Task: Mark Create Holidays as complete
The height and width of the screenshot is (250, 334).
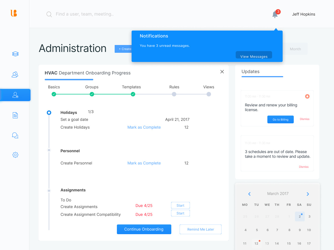Action: (x=144, y=127)
